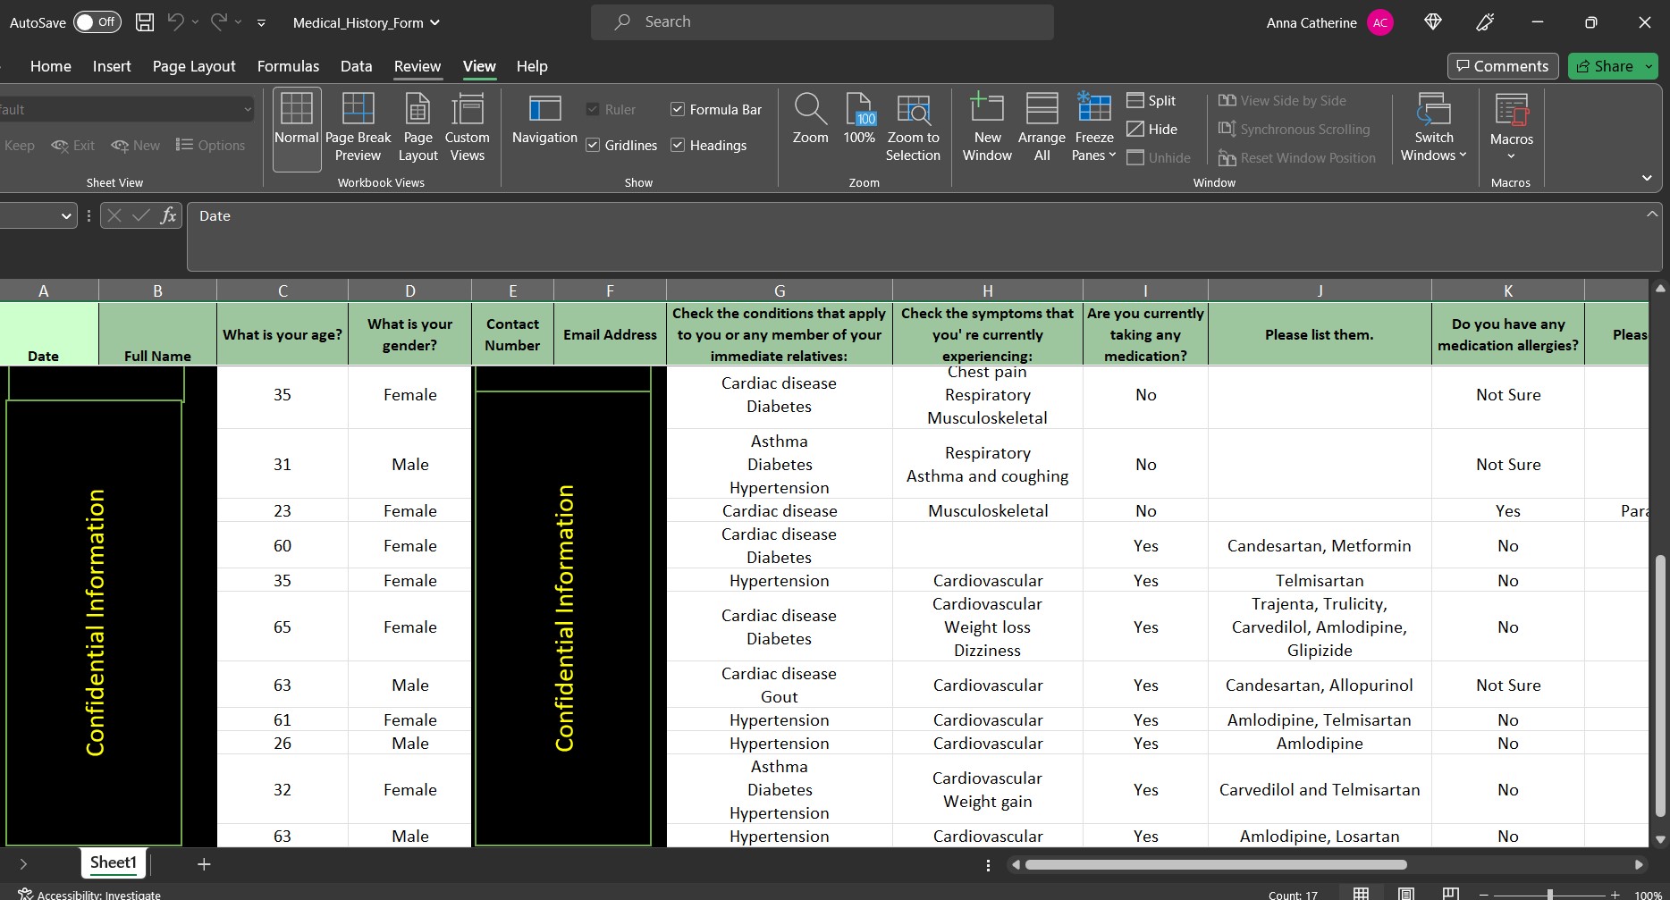
Task: Click the Redo arrow icon
Action: pos(219,22)
